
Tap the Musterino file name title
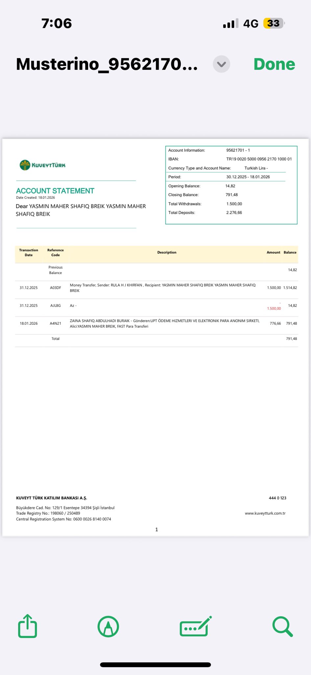(107, 64)
